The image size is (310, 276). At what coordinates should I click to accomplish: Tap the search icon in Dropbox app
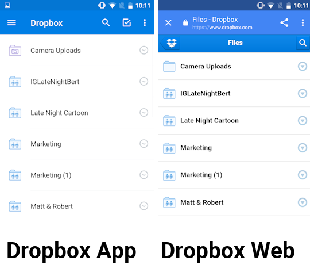[106, 22]
